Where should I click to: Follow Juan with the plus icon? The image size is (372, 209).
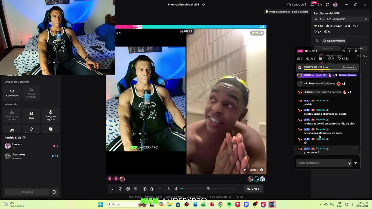(x=262, y=170)
